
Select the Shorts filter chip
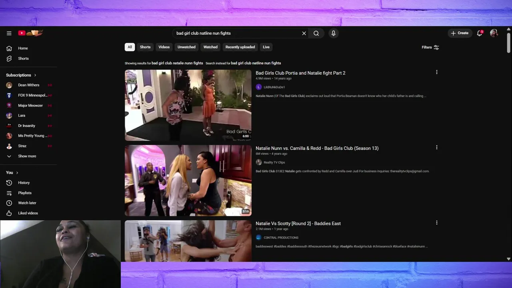click(145, 47)
